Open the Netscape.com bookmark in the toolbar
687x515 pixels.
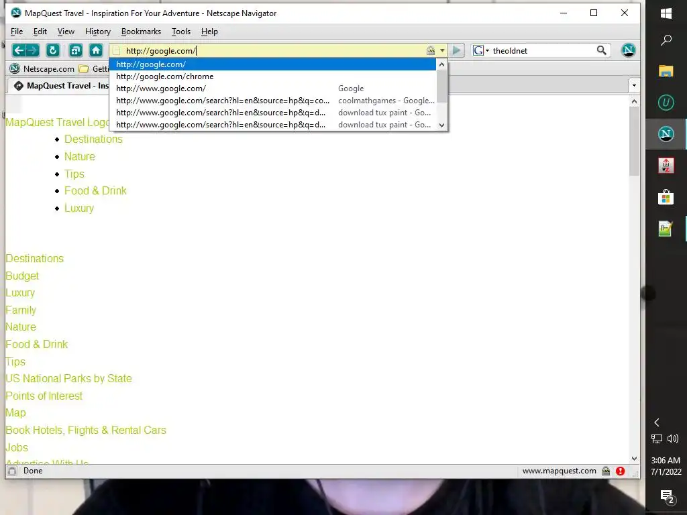(42, 69)
